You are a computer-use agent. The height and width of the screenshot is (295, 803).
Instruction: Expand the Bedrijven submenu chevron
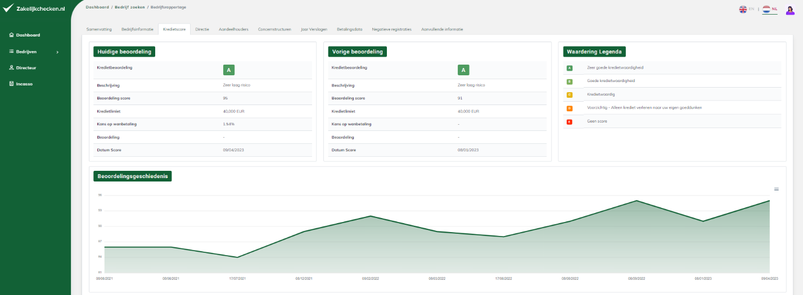coord(57,52)
